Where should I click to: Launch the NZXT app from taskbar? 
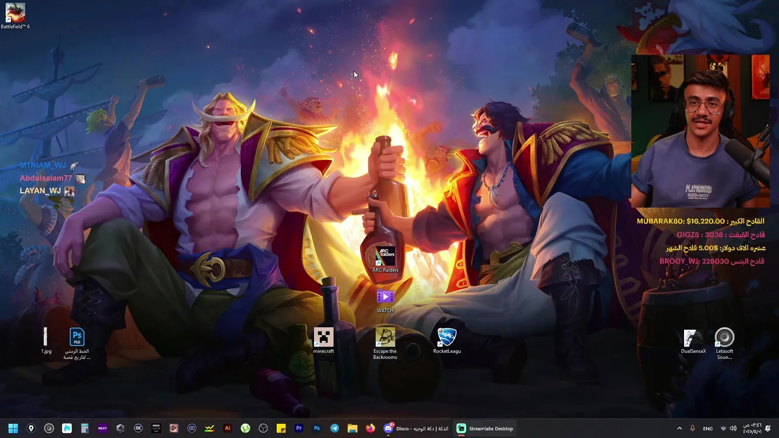pos(102,428)
